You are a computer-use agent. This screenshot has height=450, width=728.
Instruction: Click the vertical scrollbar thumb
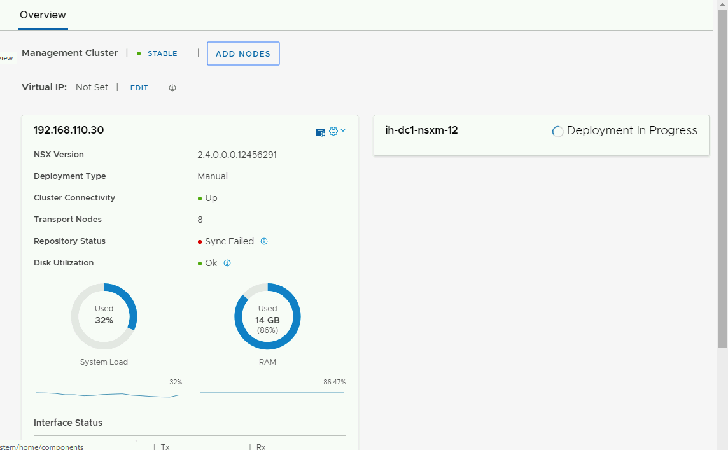point(723,178)
